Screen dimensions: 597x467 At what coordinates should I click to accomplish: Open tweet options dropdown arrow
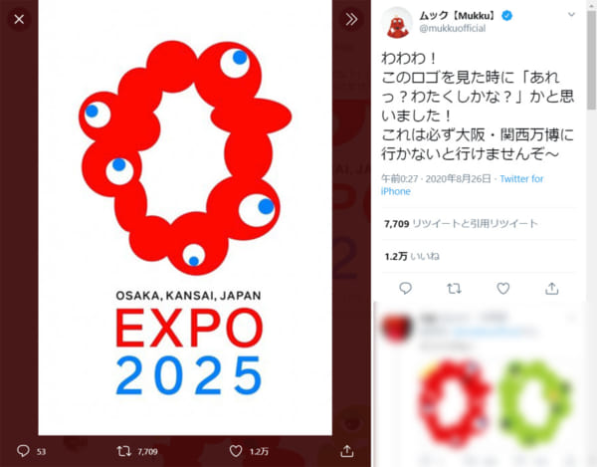click(x=571, y=15)
